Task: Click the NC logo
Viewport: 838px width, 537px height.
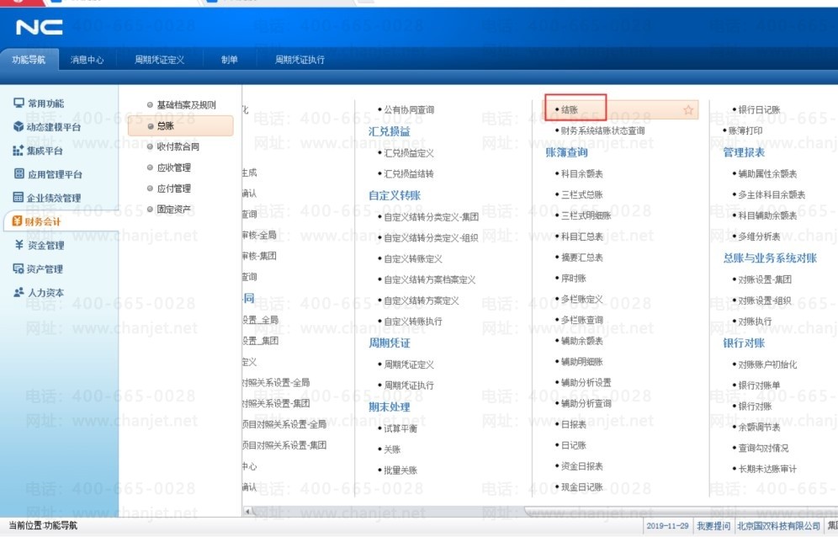Action: tap(39, 27)
